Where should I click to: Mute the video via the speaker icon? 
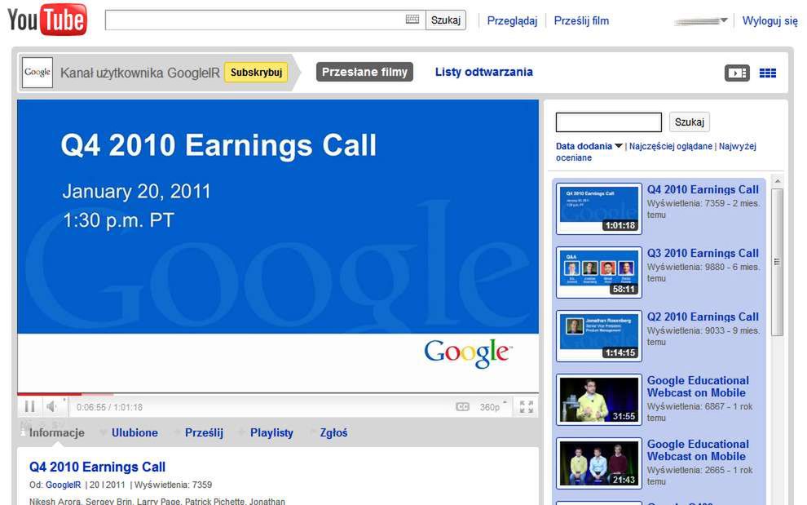[x=52, y=406]
